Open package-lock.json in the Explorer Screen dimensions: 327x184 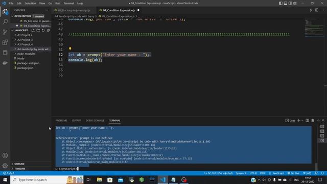(x=28, y=63)
